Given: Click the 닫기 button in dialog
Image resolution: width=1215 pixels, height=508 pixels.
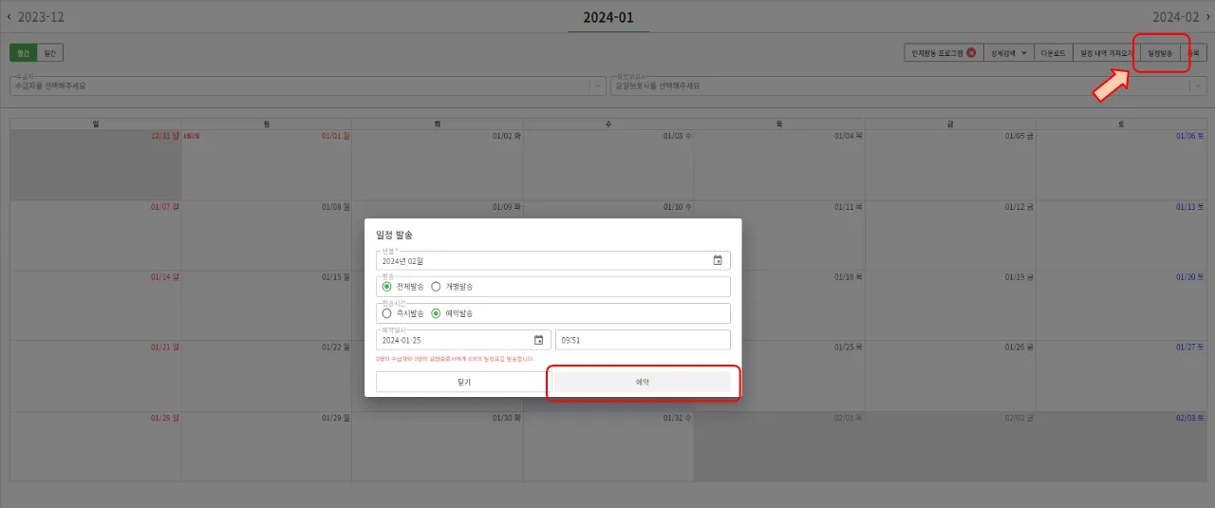Looking at the screenshot, I should [x=463, y=382].
